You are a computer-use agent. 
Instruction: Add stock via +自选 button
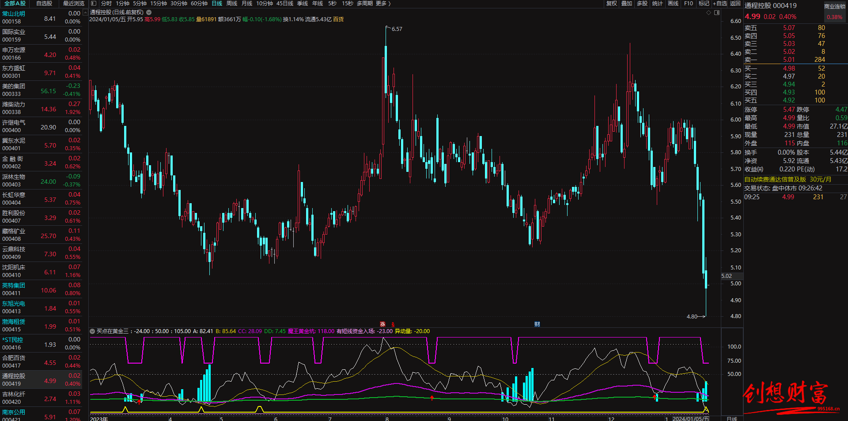[x=720, y=3]
